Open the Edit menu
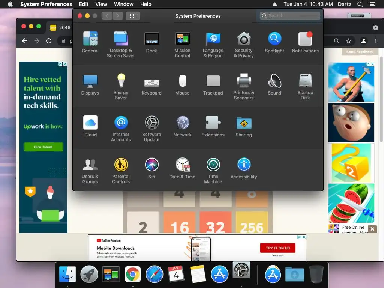Viewport: 384px width, 288px height. pos(84,4)
